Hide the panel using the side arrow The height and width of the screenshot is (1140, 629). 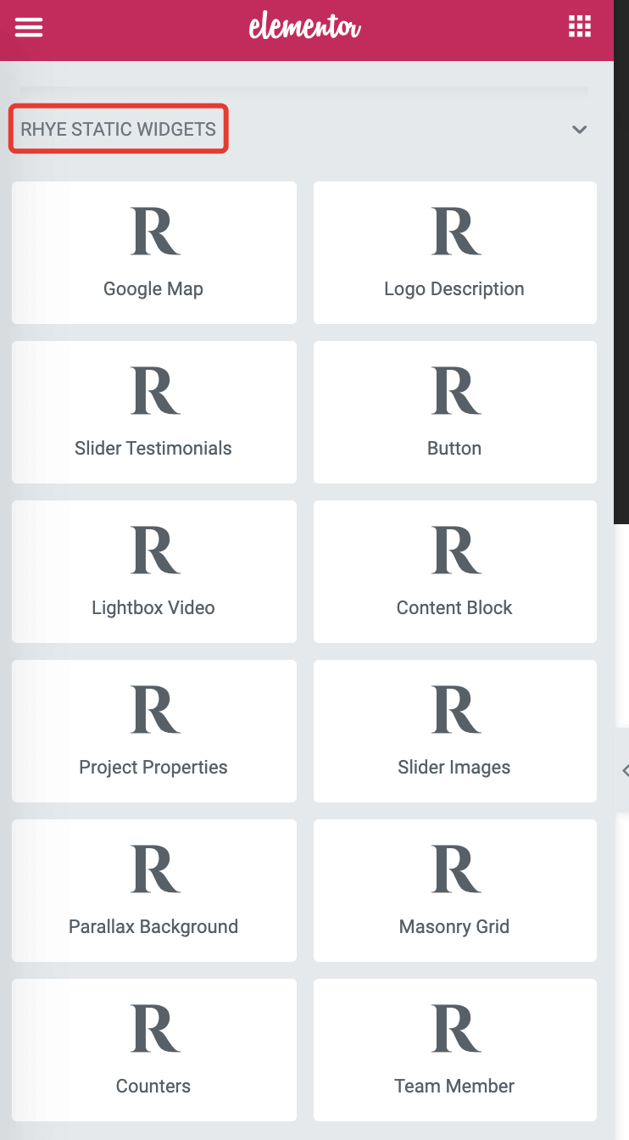click(624, 770)
